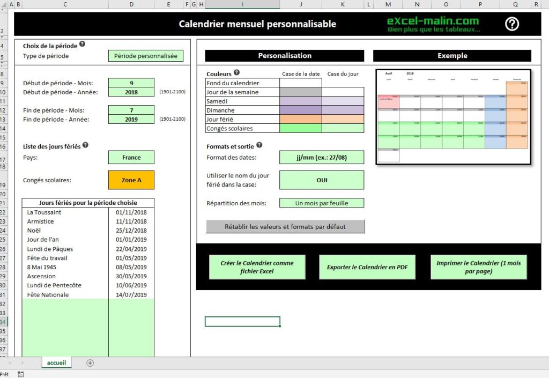This screenshot has width=549, height=378.
Task: Click the right sheet navigation arrow
Action: 21,363
